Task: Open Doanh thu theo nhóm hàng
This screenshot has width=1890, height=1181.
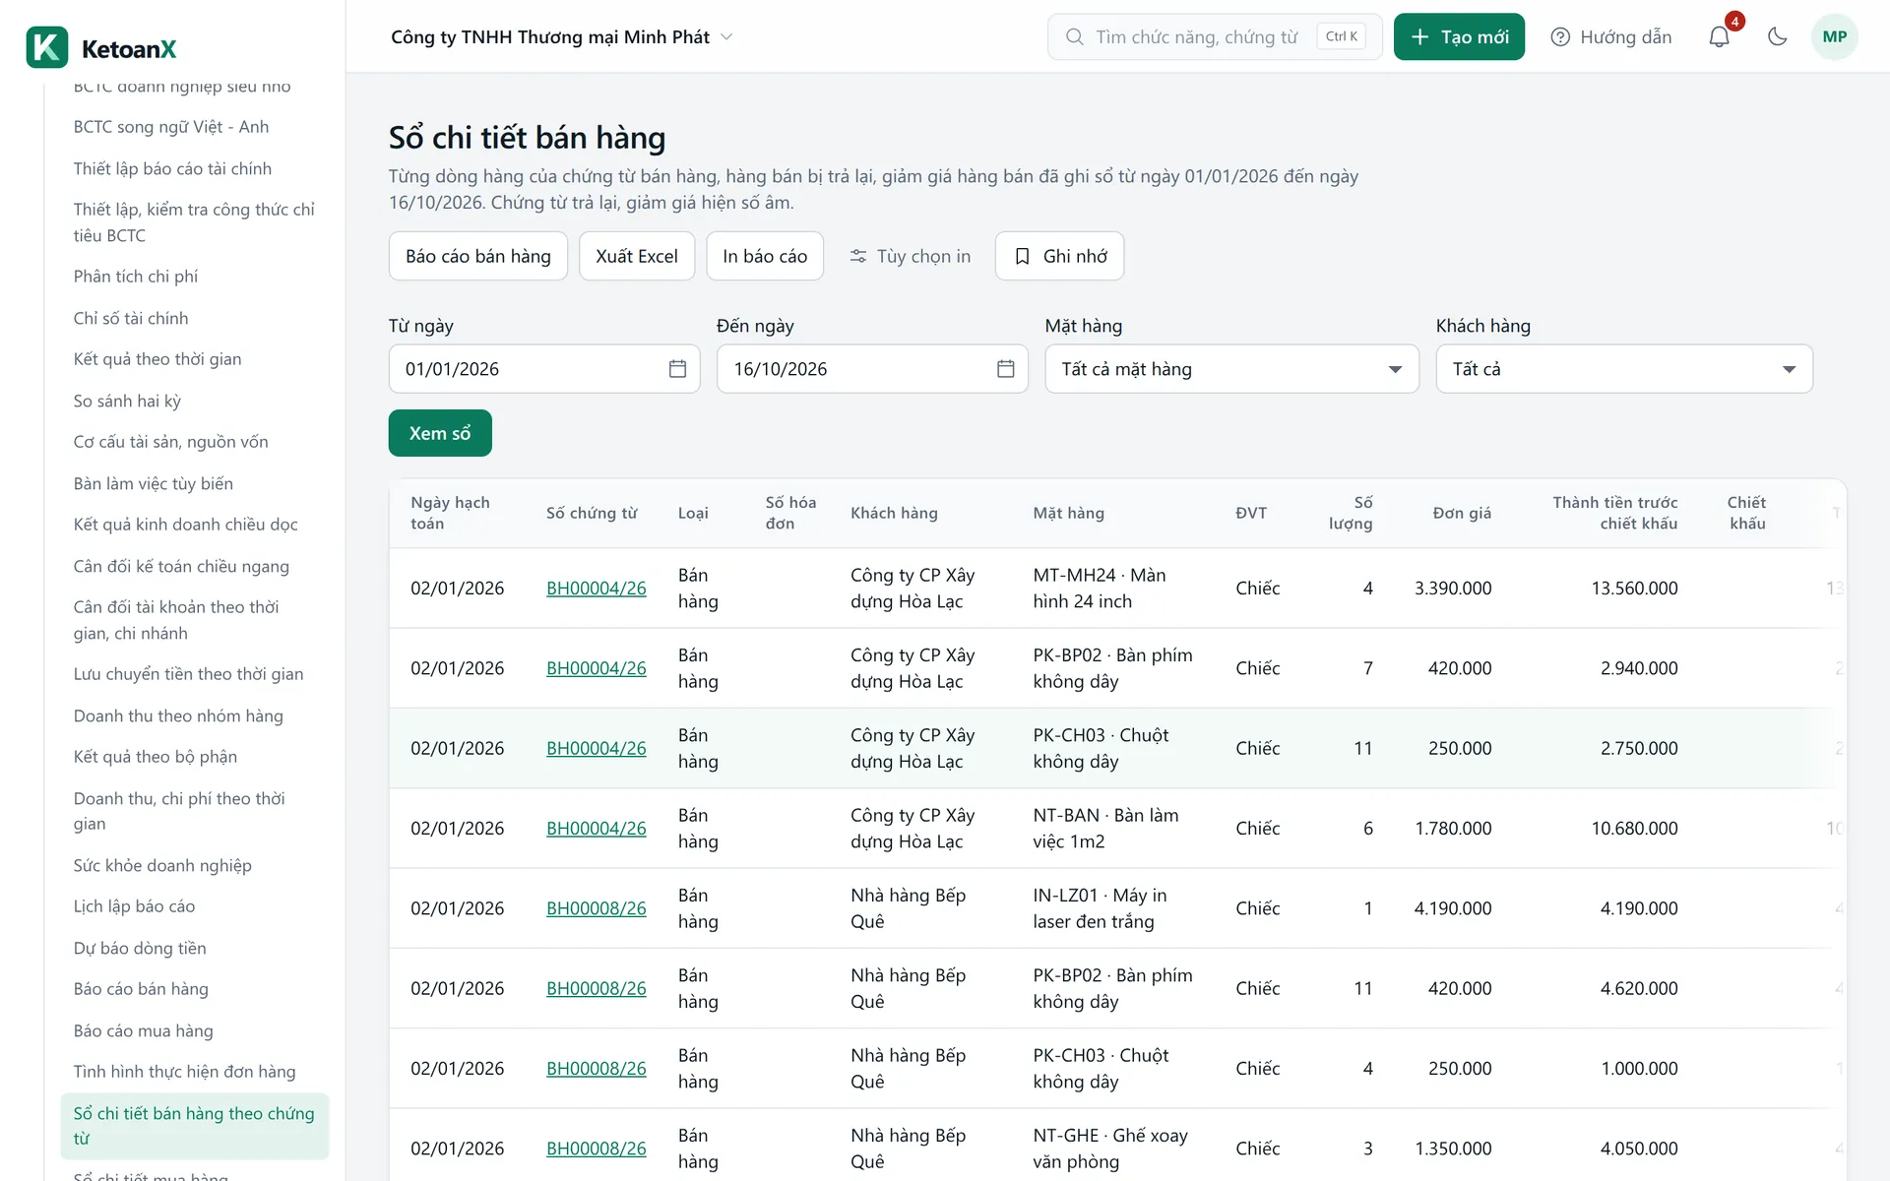Action: click(178, 715)
